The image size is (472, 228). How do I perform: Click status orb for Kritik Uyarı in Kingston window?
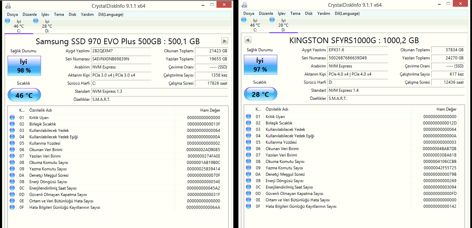(248, 117)
